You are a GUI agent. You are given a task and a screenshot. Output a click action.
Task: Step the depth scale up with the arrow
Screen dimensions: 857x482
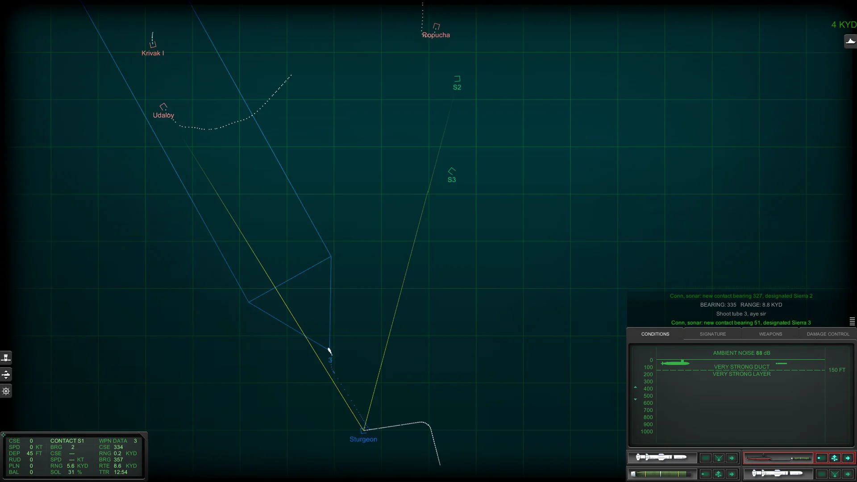point(636,387)
